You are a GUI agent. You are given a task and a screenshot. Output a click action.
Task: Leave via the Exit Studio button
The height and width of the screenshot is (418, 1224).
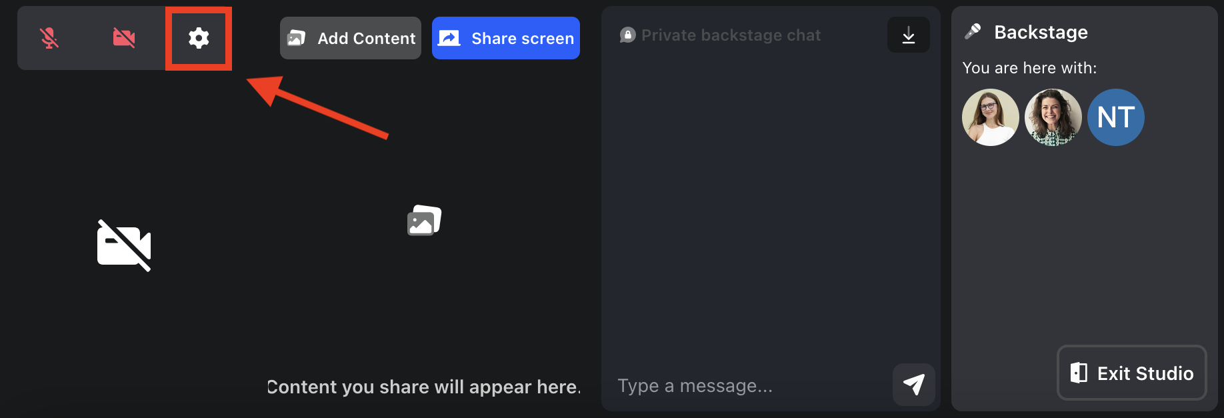tap(1132, 373)
